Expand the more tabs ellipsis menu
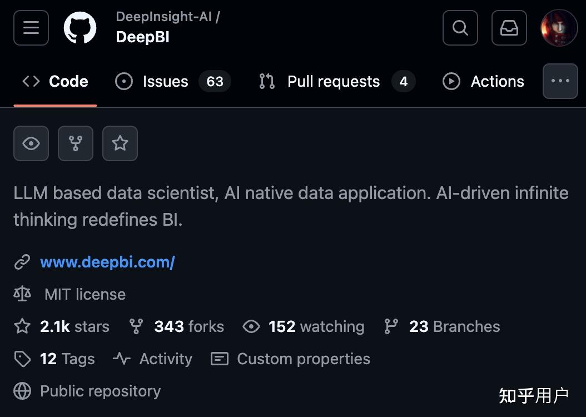The image size is (586, 417). (560, 81)
